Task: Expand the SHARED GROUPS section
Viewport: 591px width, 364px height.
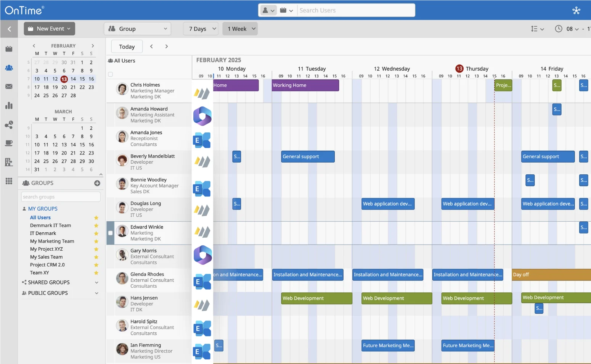Action: point(96,282)
